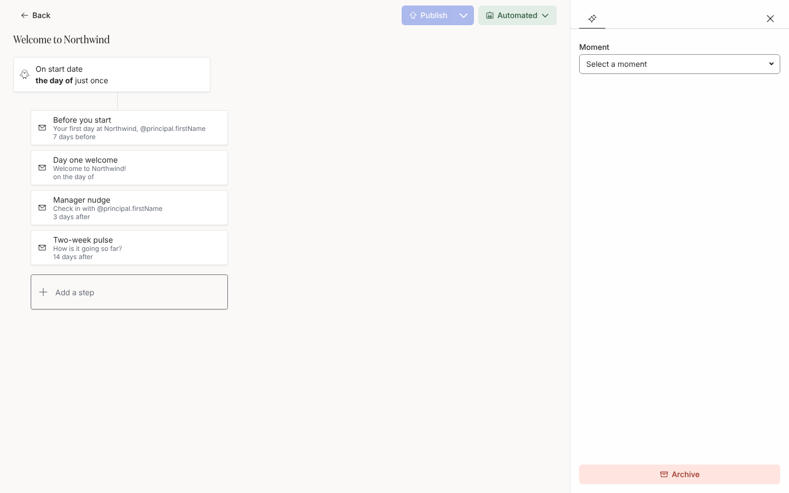
Task: Open the Manager nudge step
Action: (x=129, y=208)
